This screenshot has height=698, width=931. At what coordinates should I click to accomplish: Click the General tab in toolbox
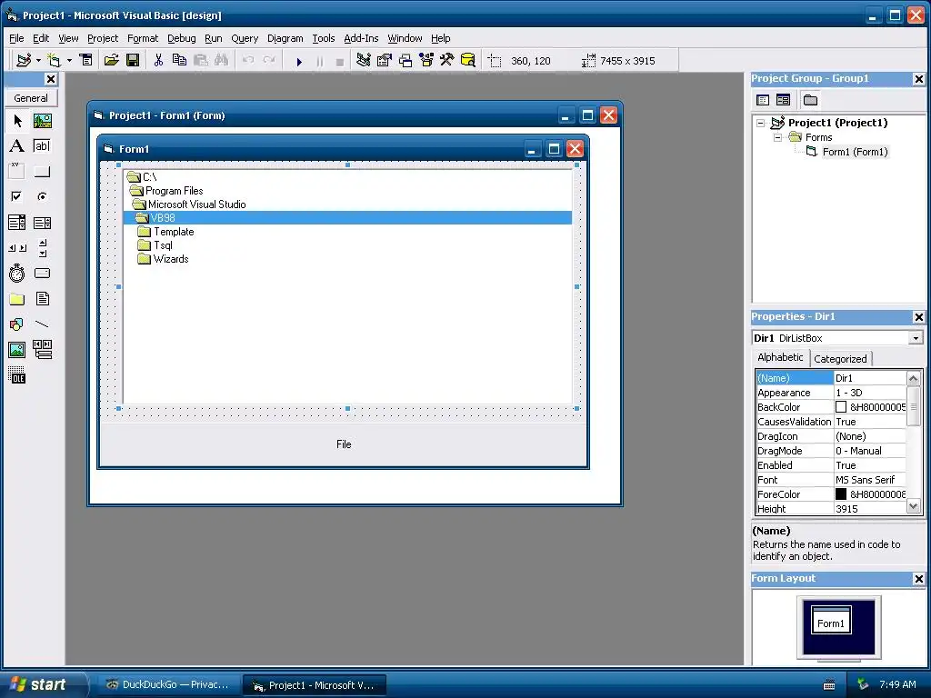[x=31, y=98]
